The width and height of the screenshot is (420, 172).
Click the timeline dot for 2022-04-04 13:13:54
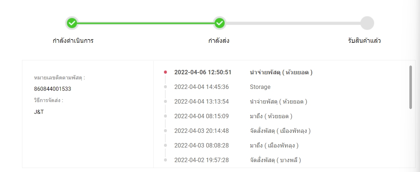(165, 101)
